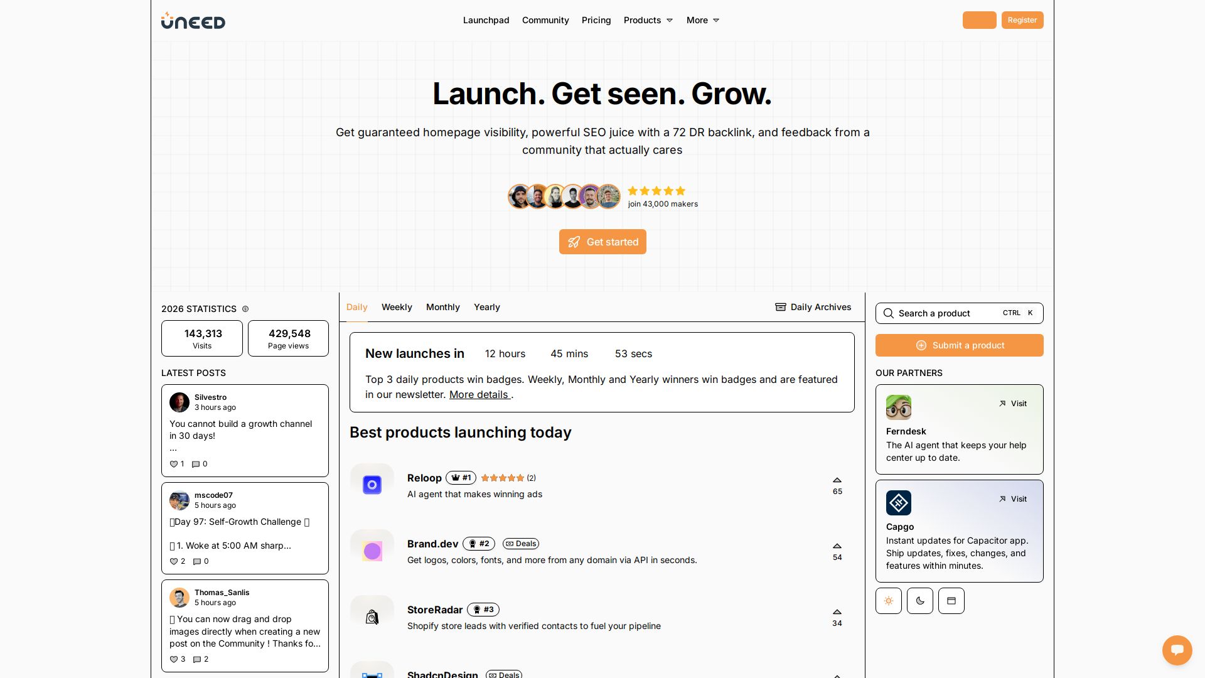Switch to light theme
This screenshot has height=678, width=1205.
[888, 601]
